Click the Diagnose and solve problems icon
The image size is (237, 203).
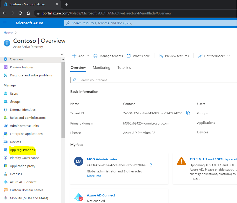pyautogui.click(x=6, y=75)
